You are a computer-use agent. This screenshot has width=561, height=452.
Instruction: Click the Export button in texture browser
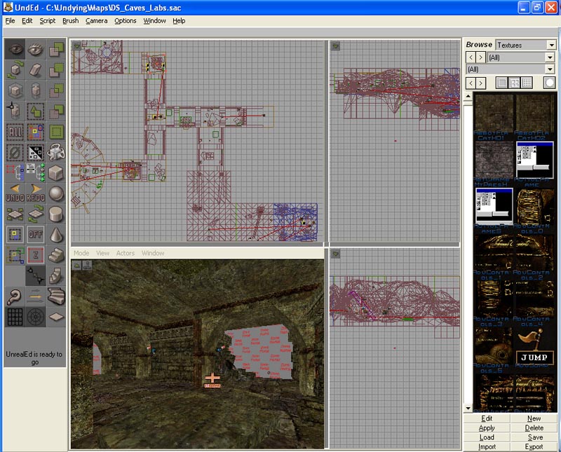click(534, 446)
